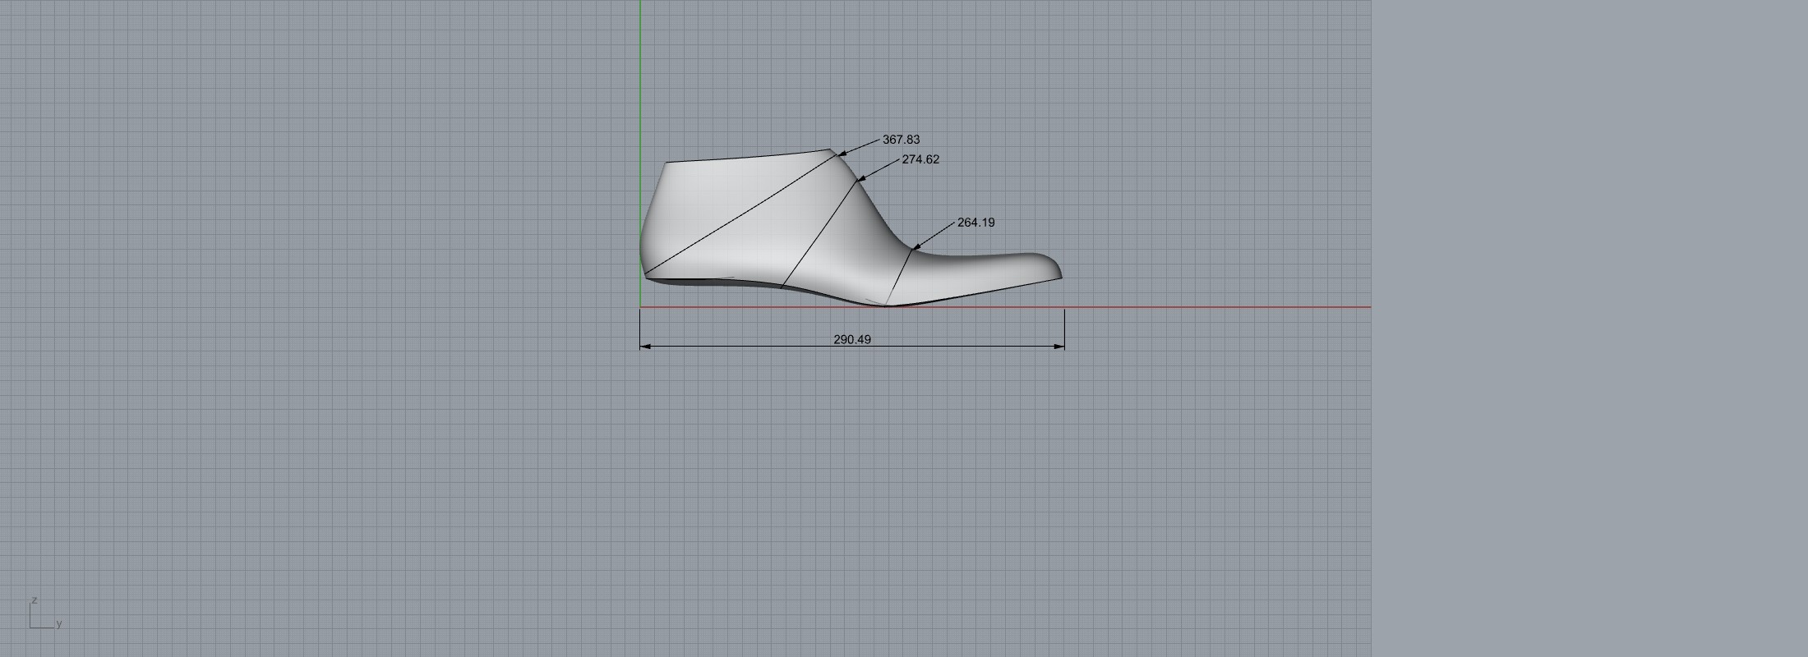Click the arrowhead of the 367.83 leader
Image resolution: width=1808 pixels, height=657 pixels.
click(x=841, y=154)
